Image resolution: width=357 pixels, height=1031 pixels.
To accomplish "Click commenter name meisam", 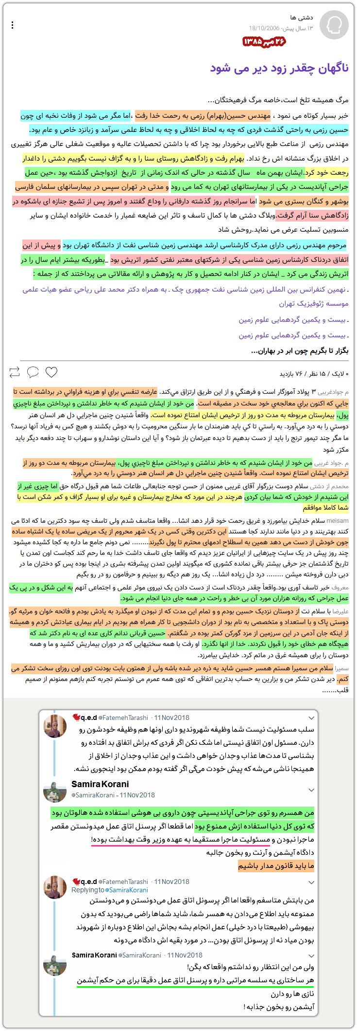I will [338, 520].
